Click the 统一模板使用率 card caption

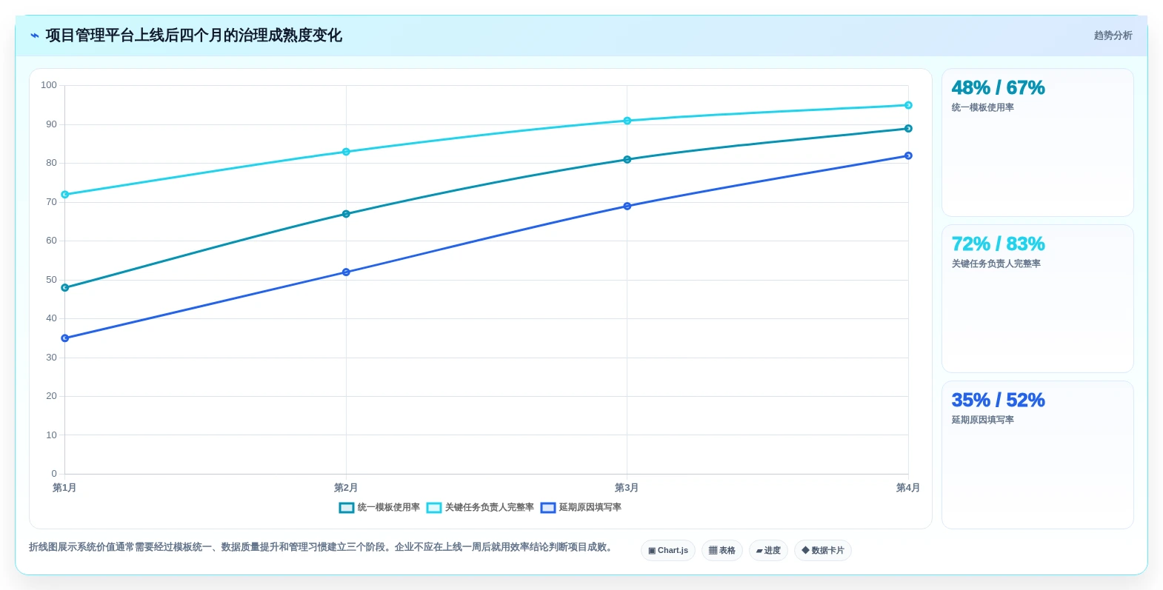(982, 108)
